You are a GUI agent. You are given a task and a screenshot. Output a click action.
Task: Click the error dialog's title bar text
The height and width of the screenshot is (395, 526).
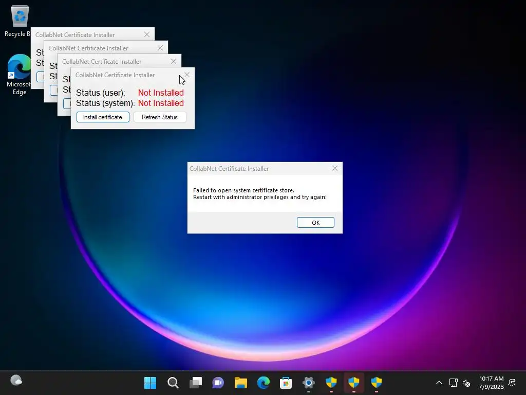click(229, 169)
